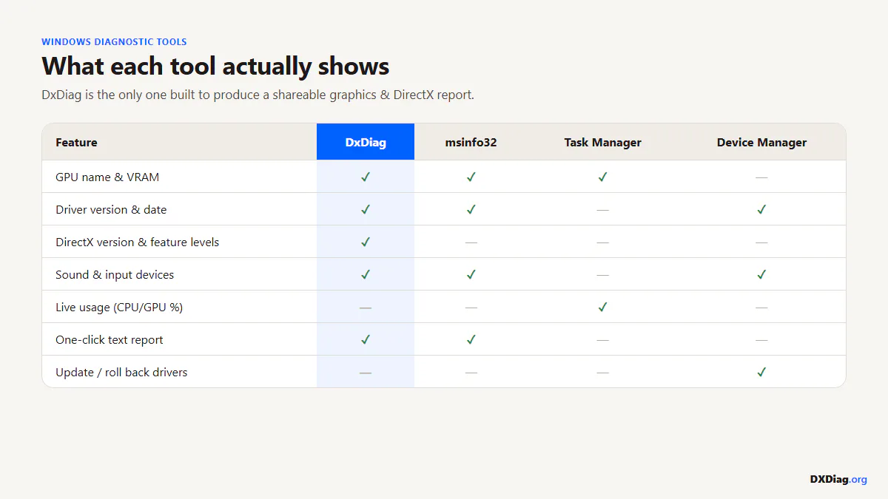Click the msinfo32 checkmark for Sound & input devices
This screenshot has width=888, height=499.
(471, 274)
